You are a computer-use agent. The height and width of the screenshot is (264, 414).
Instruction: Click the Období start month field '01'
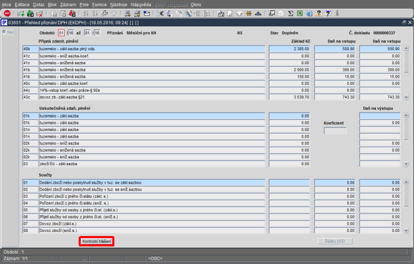pyautogui.click(x=61, y=33)
